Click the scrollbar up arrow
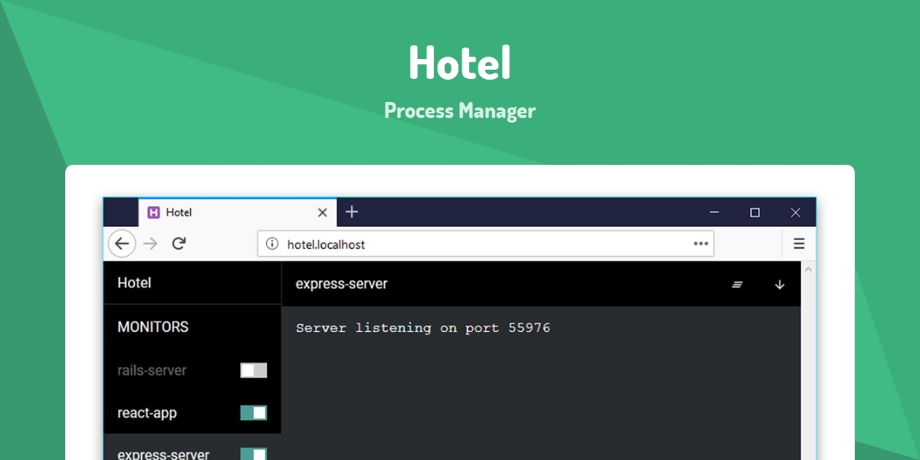This screenshot has height=460, width=920. (808, 269)
